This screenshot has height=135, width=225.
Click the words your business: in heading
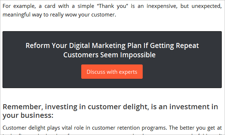point(28,115)
